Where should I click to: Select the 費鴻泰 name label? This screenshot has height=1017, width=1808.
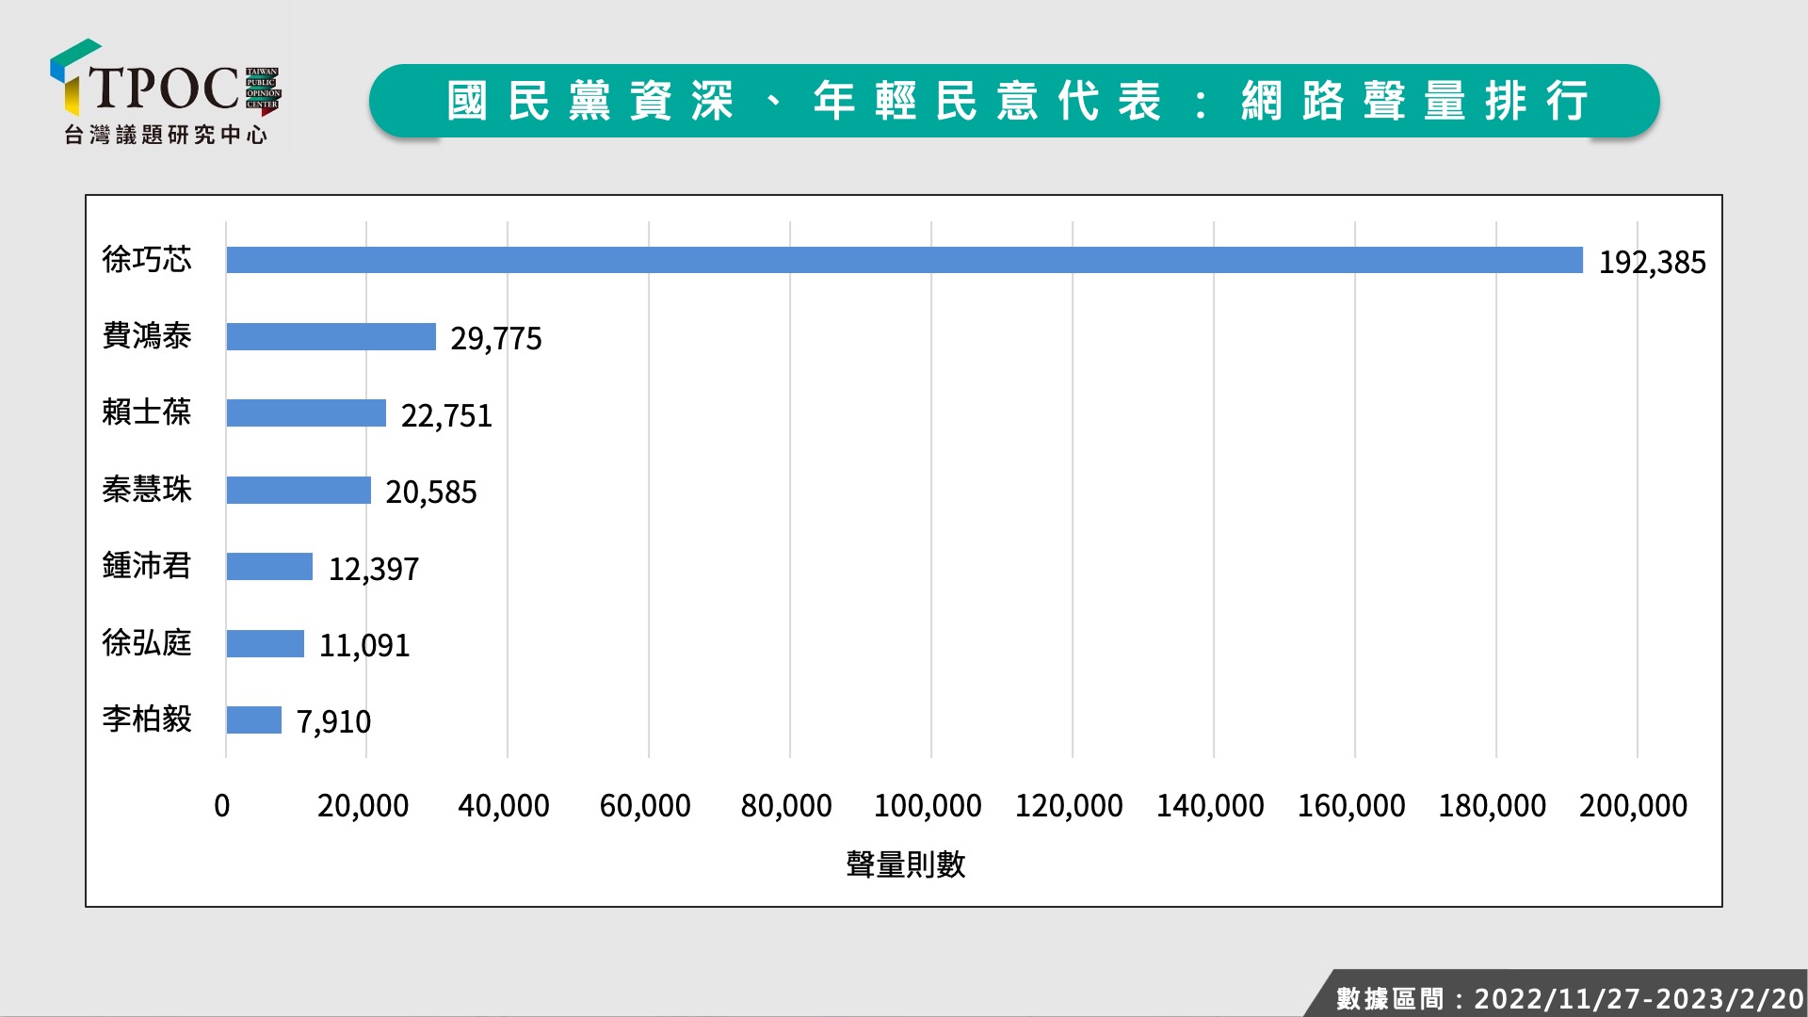tap(147, 336)
